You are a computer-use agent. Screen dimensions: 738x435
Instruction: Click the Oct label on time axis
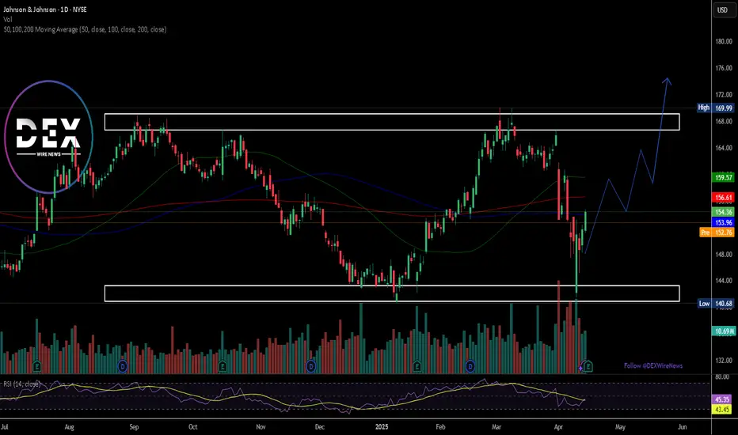pyautogui.click(x=193, y=427)
